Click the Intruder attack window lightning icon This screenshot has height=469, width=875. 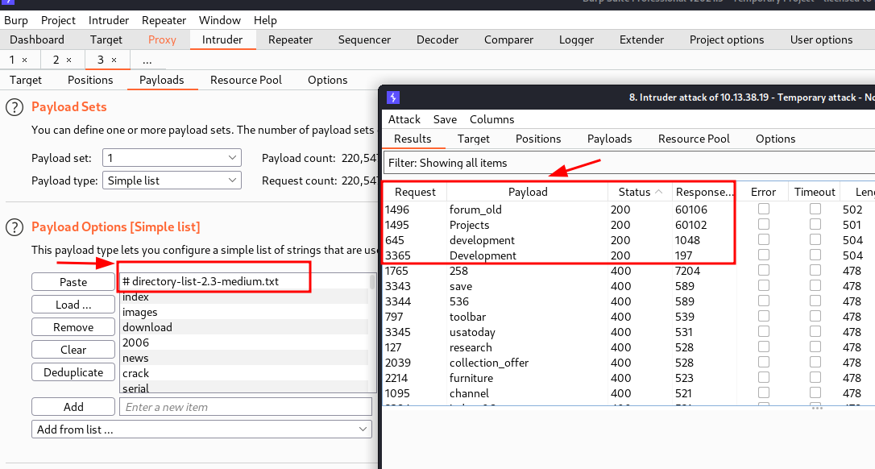click(393, 98)
